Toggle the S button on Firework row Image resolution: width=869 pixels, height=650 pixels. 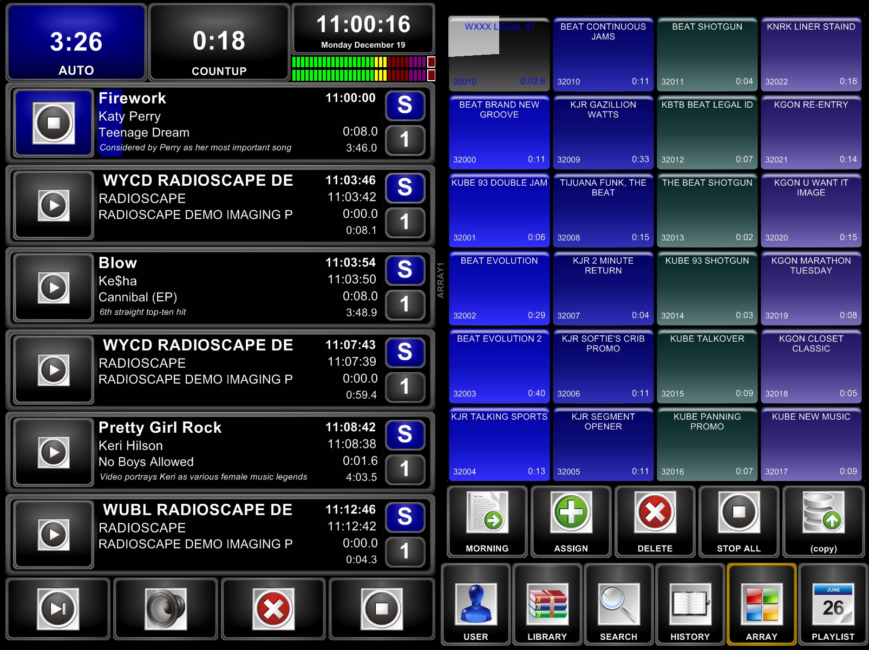click(405, 105)
